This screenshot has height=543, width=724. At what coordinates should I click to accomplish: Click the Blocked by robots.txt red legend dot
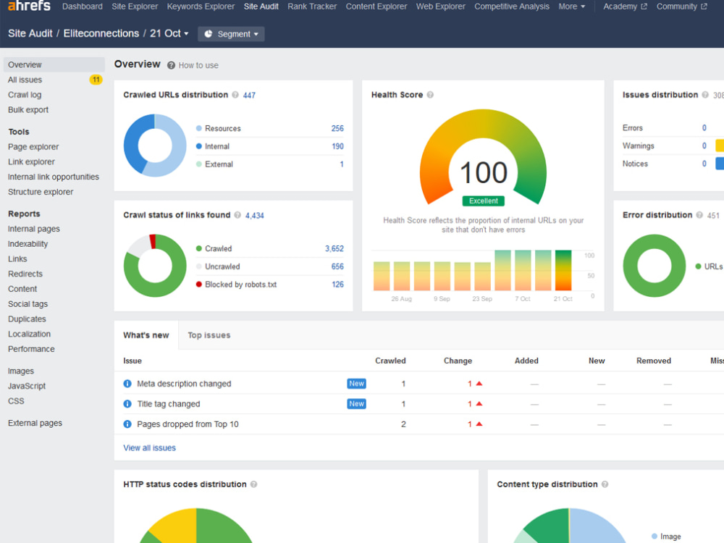point(199,285)
